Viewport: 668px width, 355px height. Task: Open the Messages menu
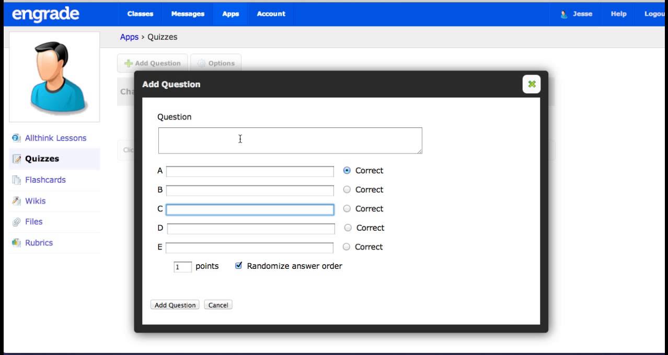tap(188, 14)
